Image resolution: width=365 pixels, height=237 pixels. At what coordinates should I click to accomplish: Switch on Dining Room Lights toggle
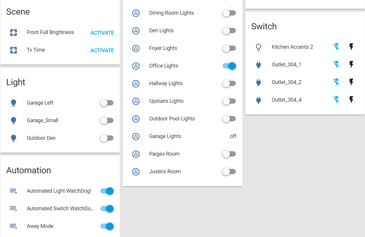pos(229,13)
